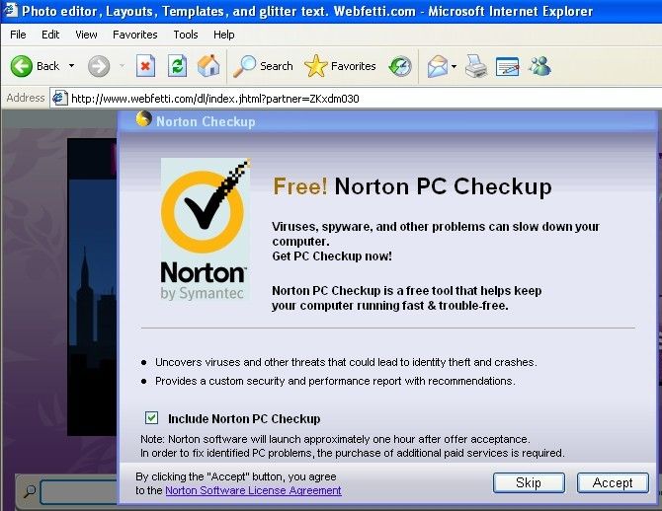Open the Back history dropdown arrow
The width and height of the screenshot is (662, 511).
tap(71, 66)
